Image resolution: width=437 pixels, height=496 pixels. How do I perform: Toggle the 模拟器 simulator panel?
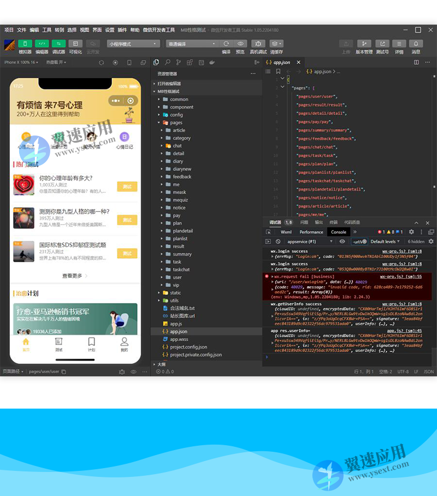pos(25,43)
